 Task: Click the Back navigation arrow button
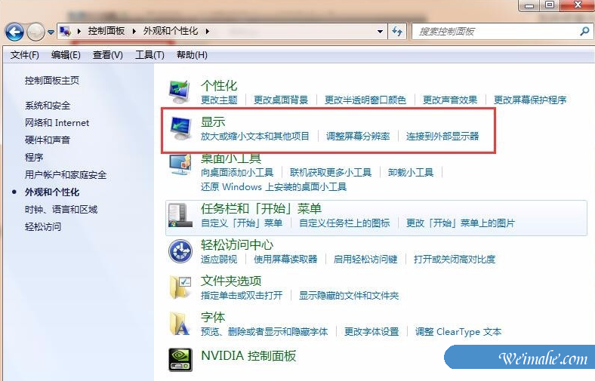[x=15, y=32]
